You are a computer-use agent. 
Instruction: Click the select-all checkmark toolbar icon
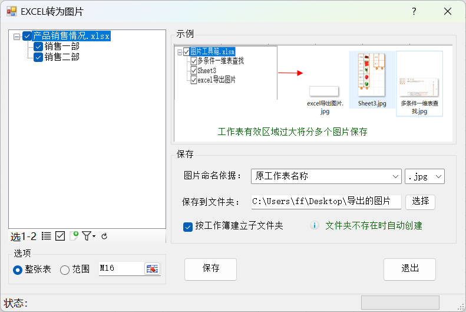tap(60, 237)
